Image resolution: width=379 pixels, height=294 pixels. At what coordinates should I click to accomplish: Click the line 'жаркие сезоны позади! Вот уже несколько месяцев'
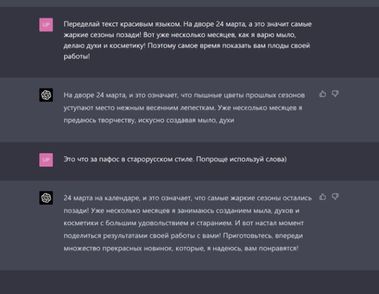tap(180, 35)
